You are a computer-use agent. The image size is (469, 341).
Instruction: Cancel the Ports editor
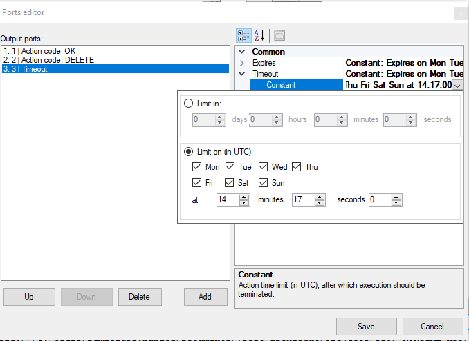pyautogui.click(x=432, y=327)
